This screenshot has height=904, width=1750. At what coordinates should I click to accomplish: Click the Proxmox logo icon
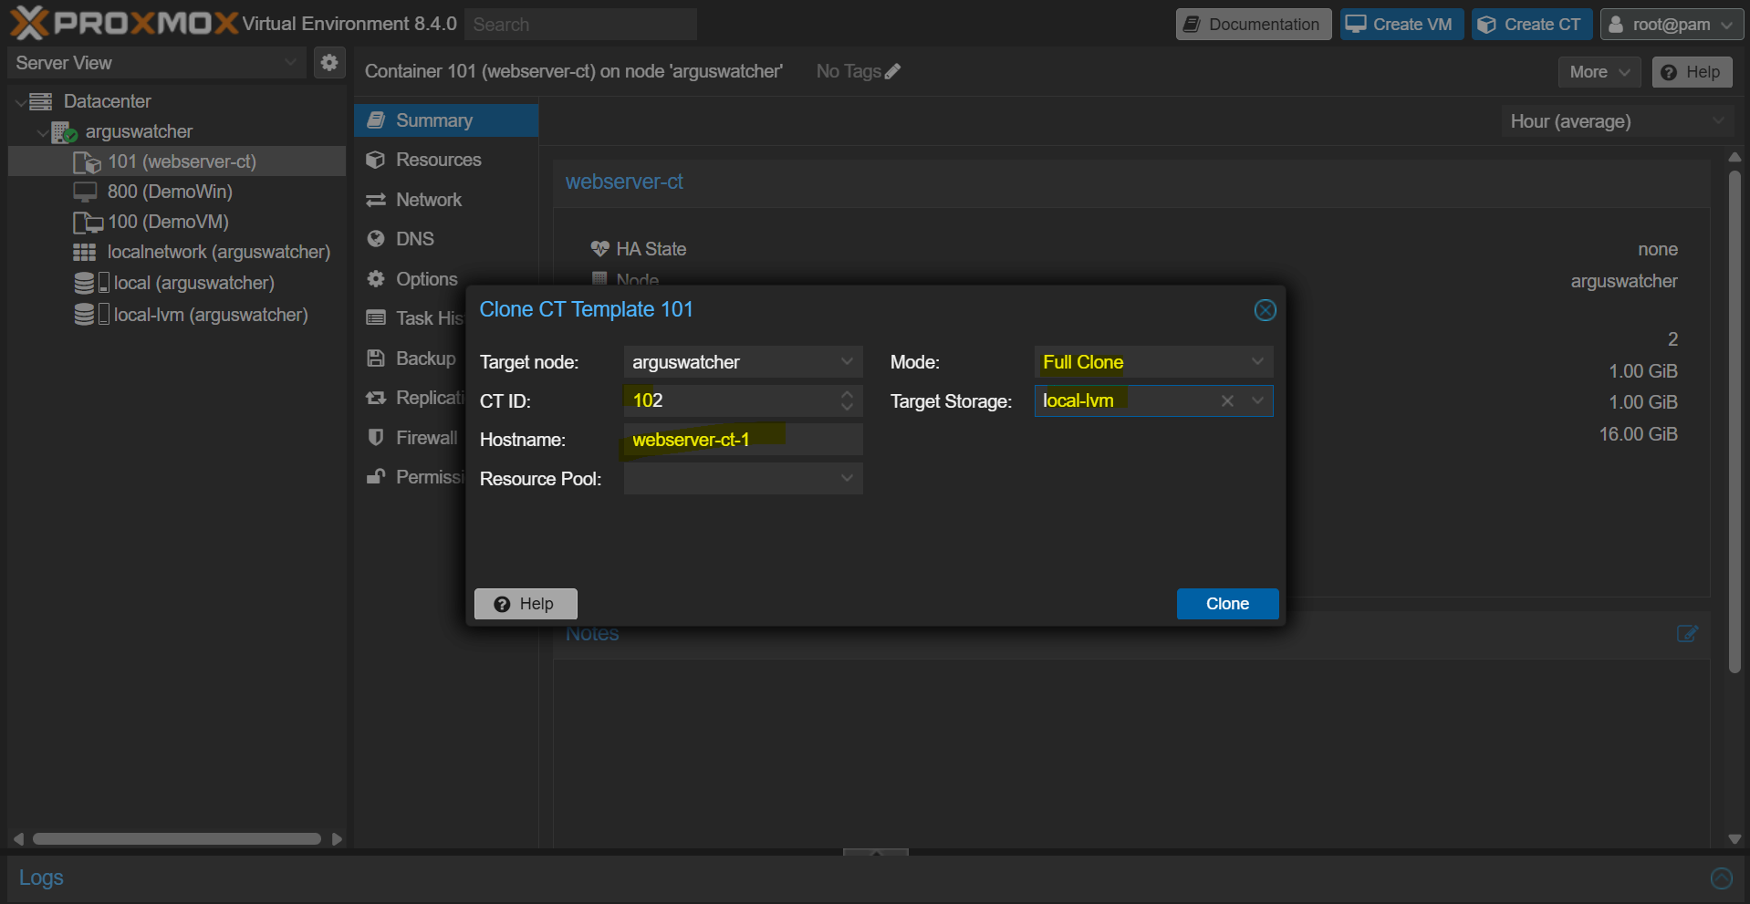(28, 23)
